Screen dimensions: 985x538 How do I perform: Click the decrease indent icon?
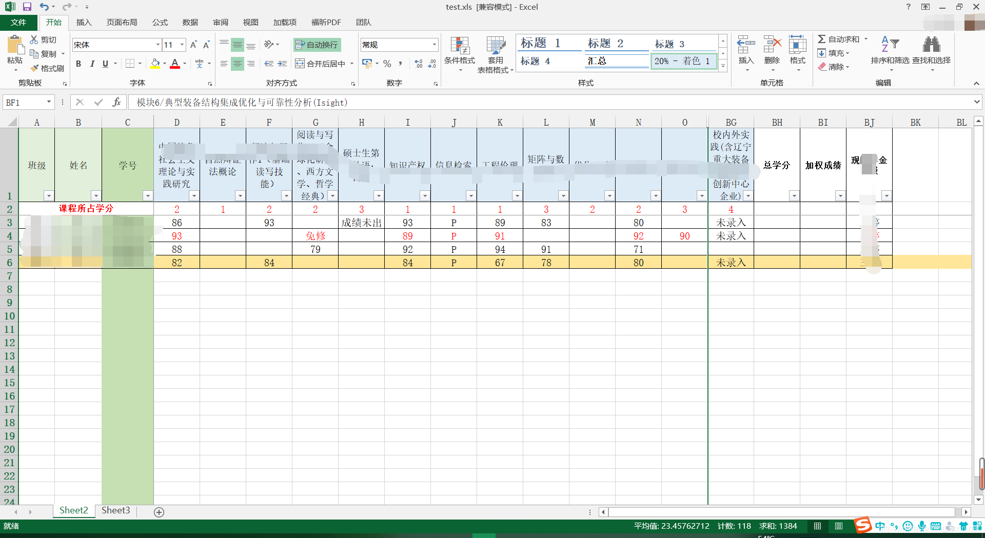[269, 64]
